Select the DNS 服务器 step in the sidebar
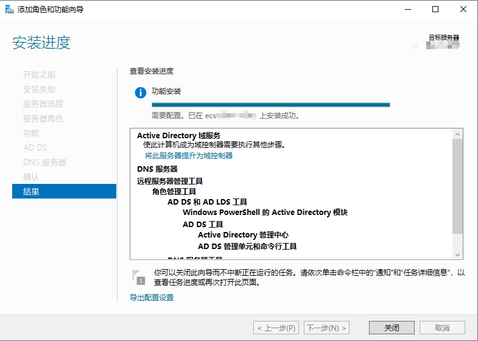The width and height of the screenshot is (478, 341). pos(44,162)
